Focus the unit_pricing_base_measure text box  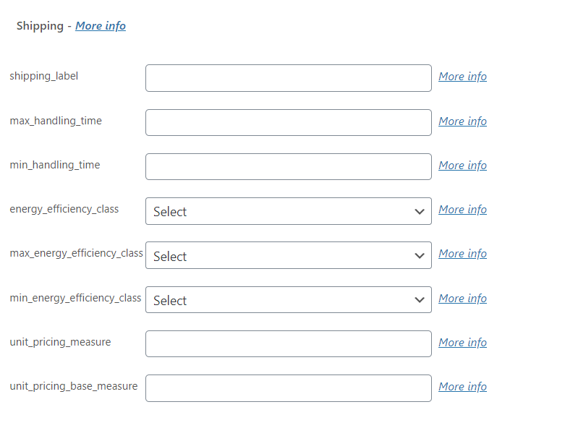pos(288,388)
